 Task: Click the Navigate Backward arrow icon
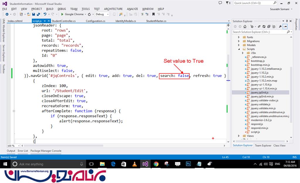coord(6,14)
